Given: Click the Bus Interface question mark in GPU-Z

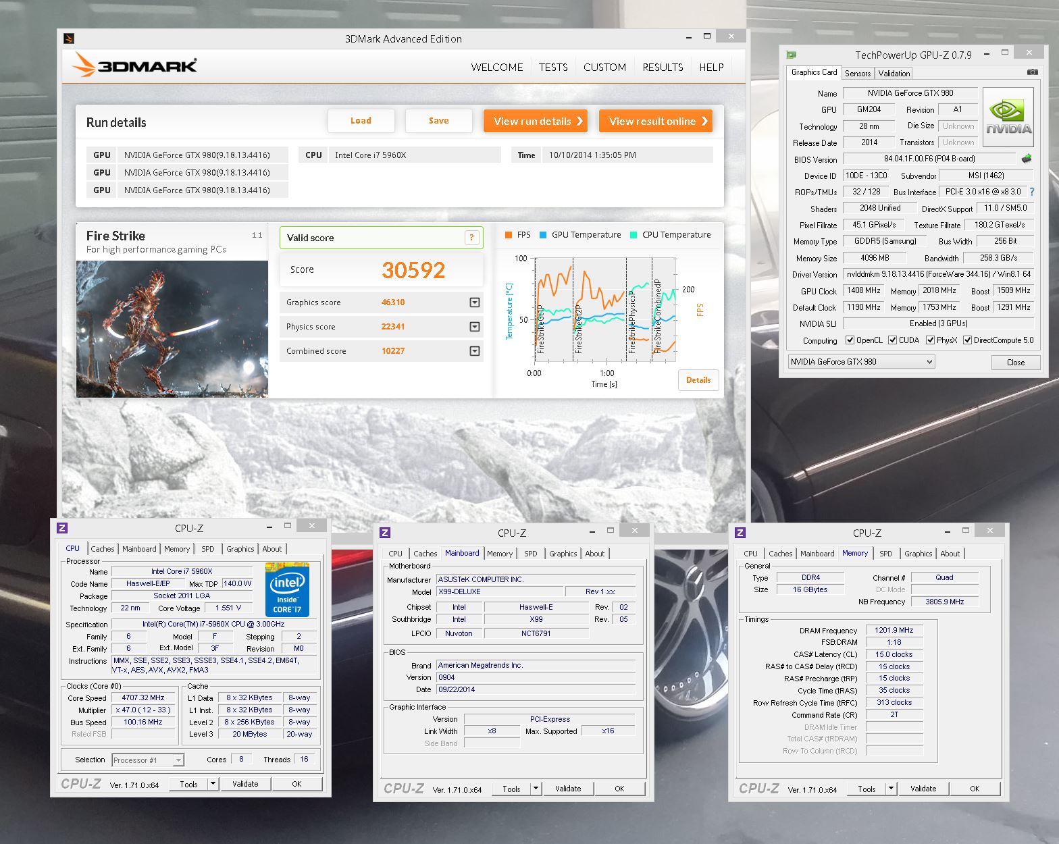Looking at the screenshot, I should [1032, 192].
